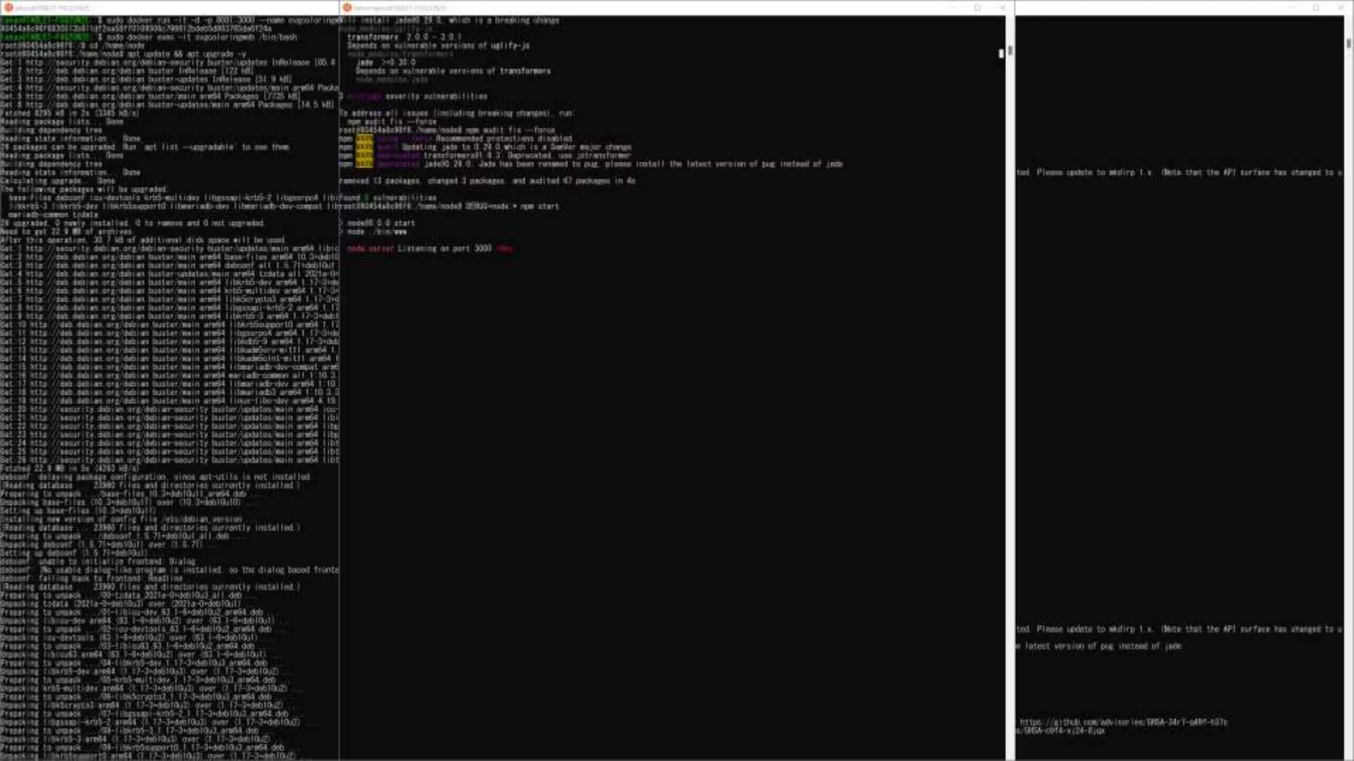Click the 'sudo docker exec -it' command line
The image size is (1354, 761).
pos(149,37)
